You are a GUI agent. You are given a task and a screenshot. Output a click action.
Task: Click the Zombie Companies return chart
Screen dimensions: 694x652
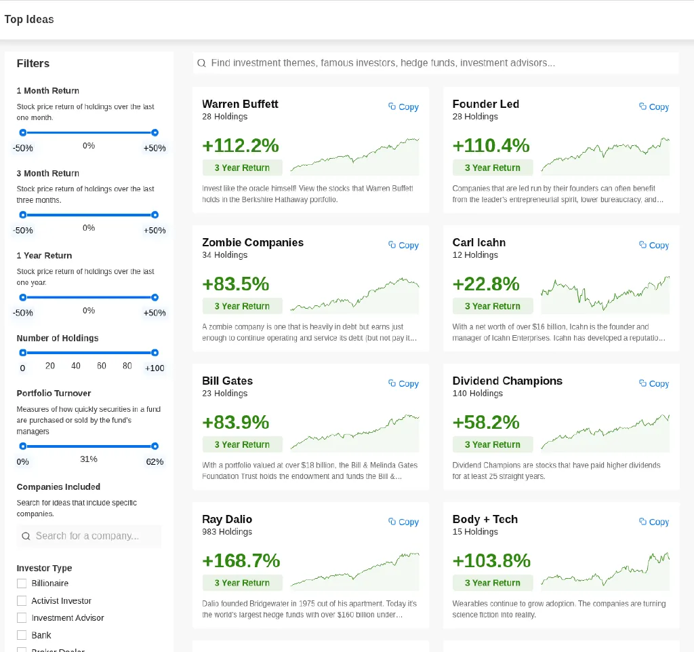(354, 294)
